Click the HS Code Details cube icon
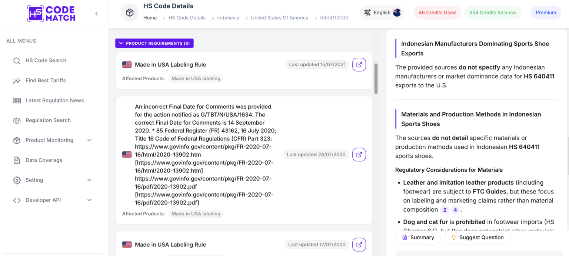Image resolution: width=569 pixels, height=256 pixels. pyautogui.click(x=130, y=13)
